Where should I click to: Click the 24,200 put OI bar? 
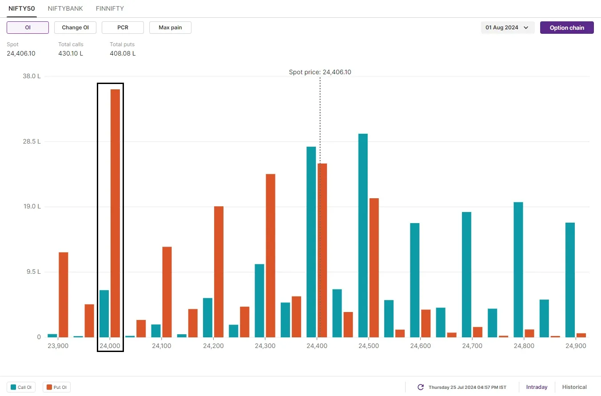(219, 272)
